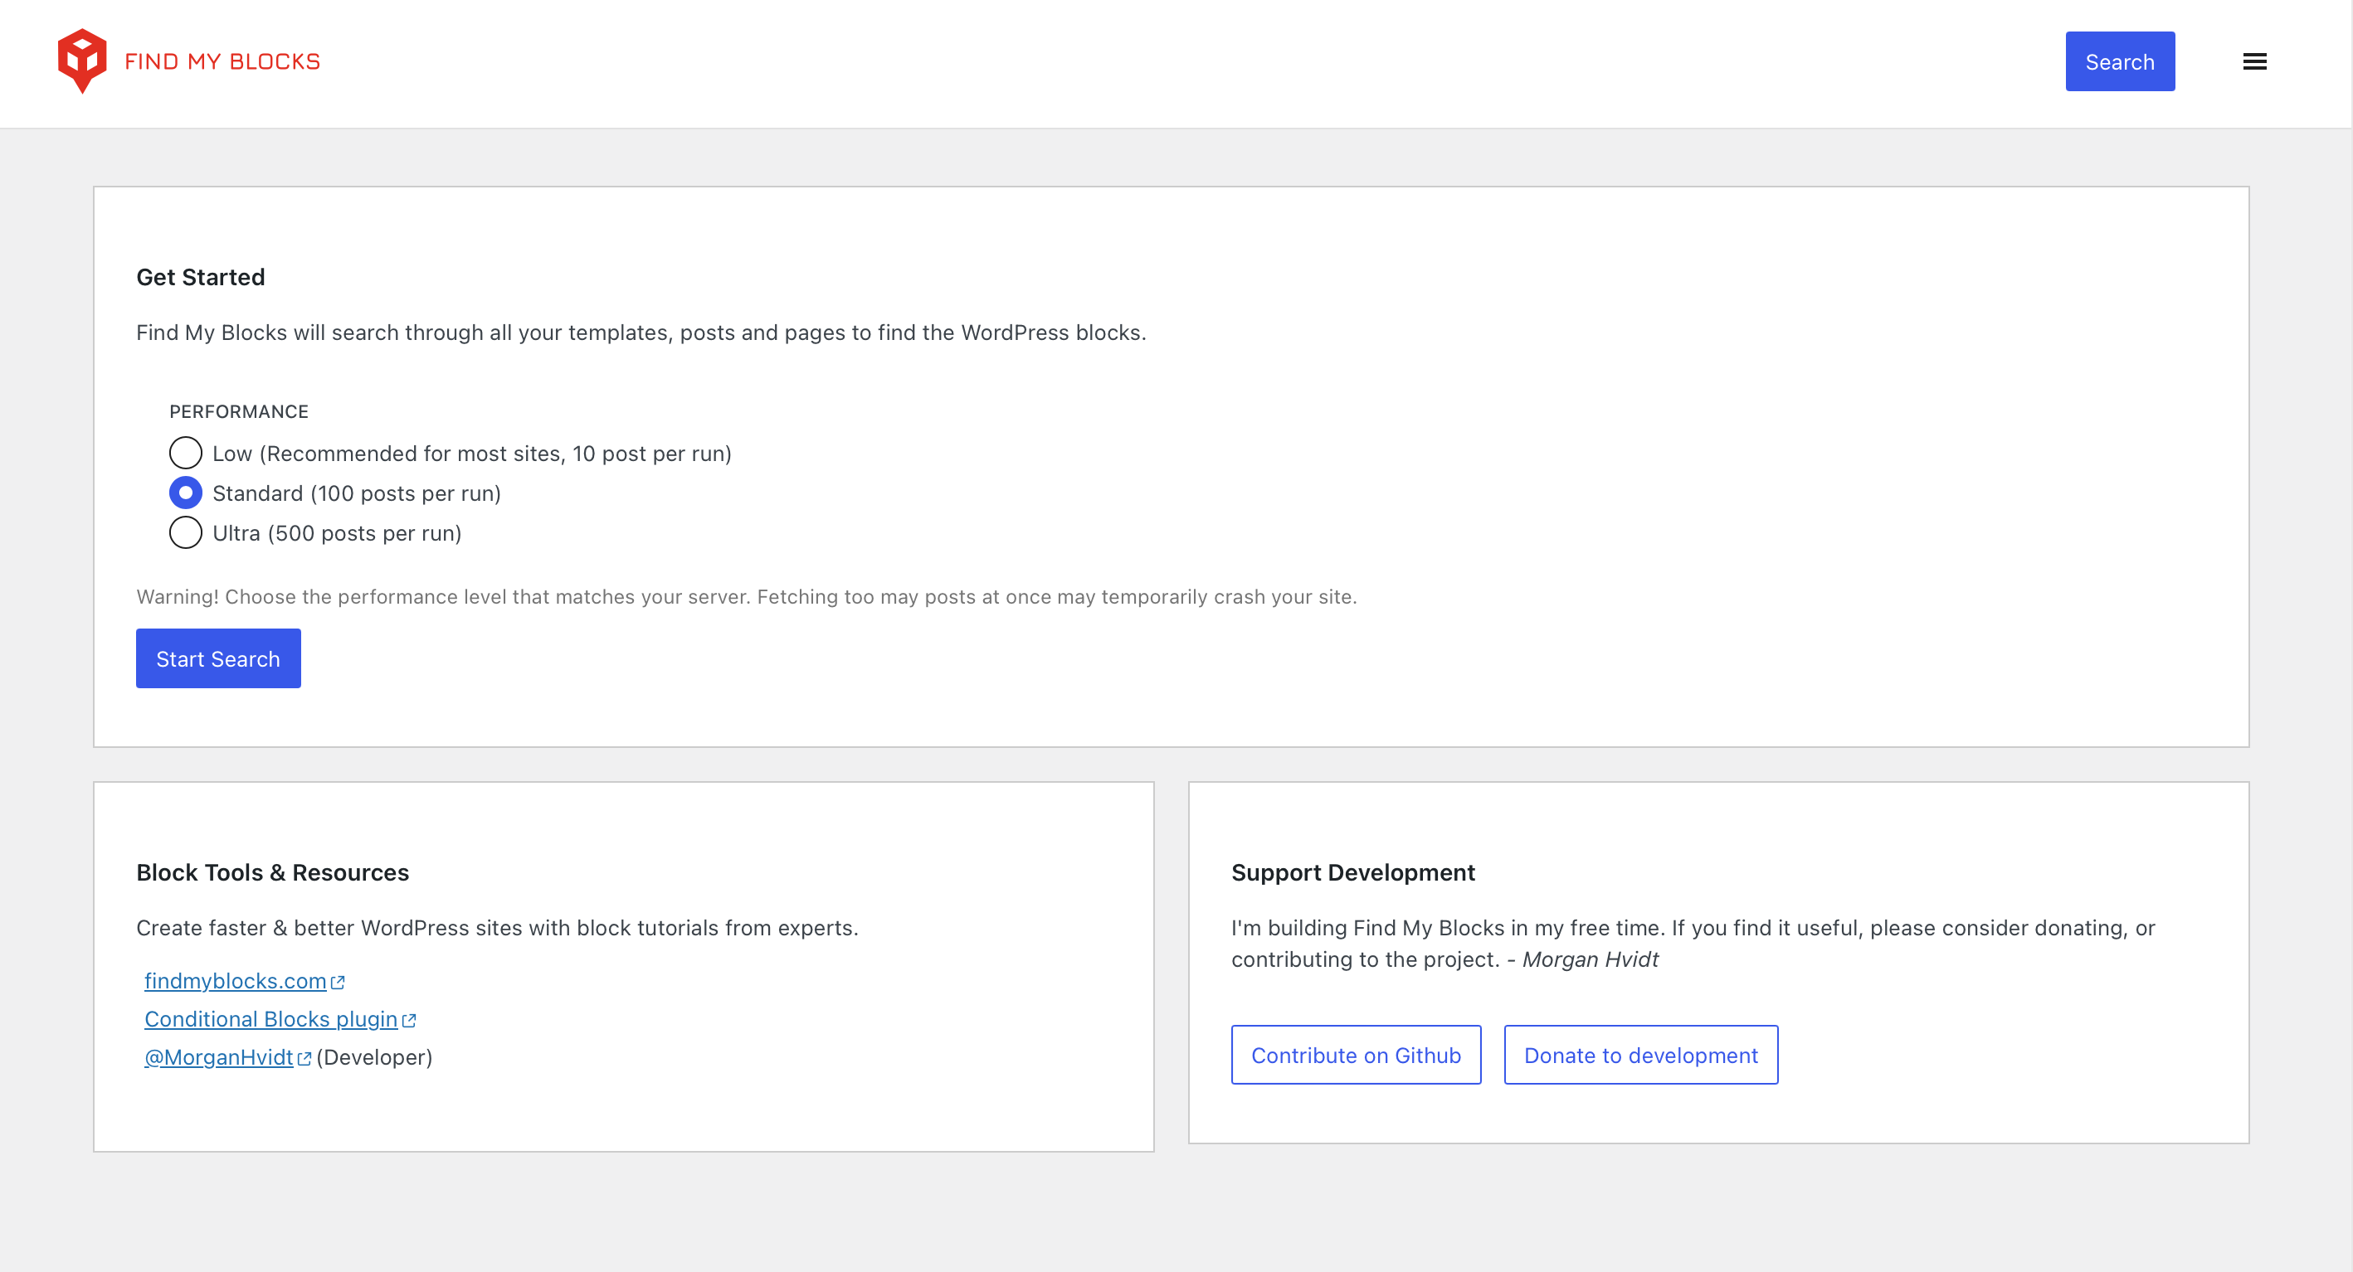Click external link icon beside Conditional Blocks plugin
The width and height of the screenshot is (2353, 1272).
[409, 1021]
